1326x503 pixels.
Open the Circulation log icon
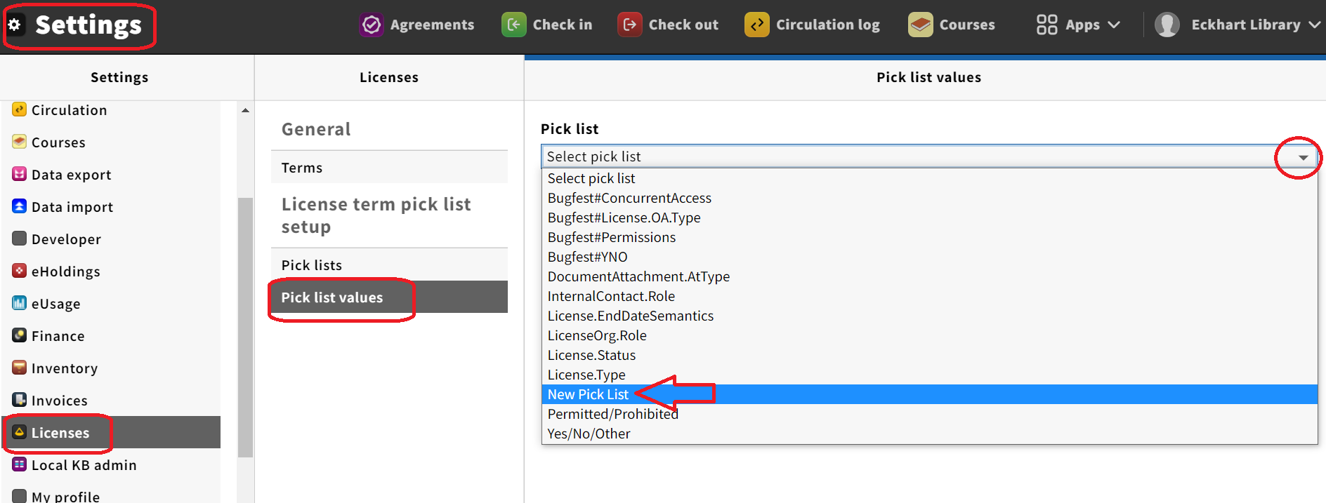[x=757, y=25]
